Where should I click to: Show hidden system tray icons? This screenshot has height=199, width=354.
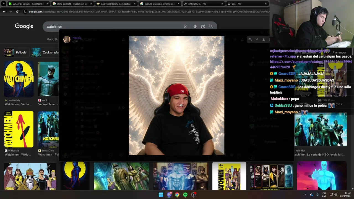(305, 195)
